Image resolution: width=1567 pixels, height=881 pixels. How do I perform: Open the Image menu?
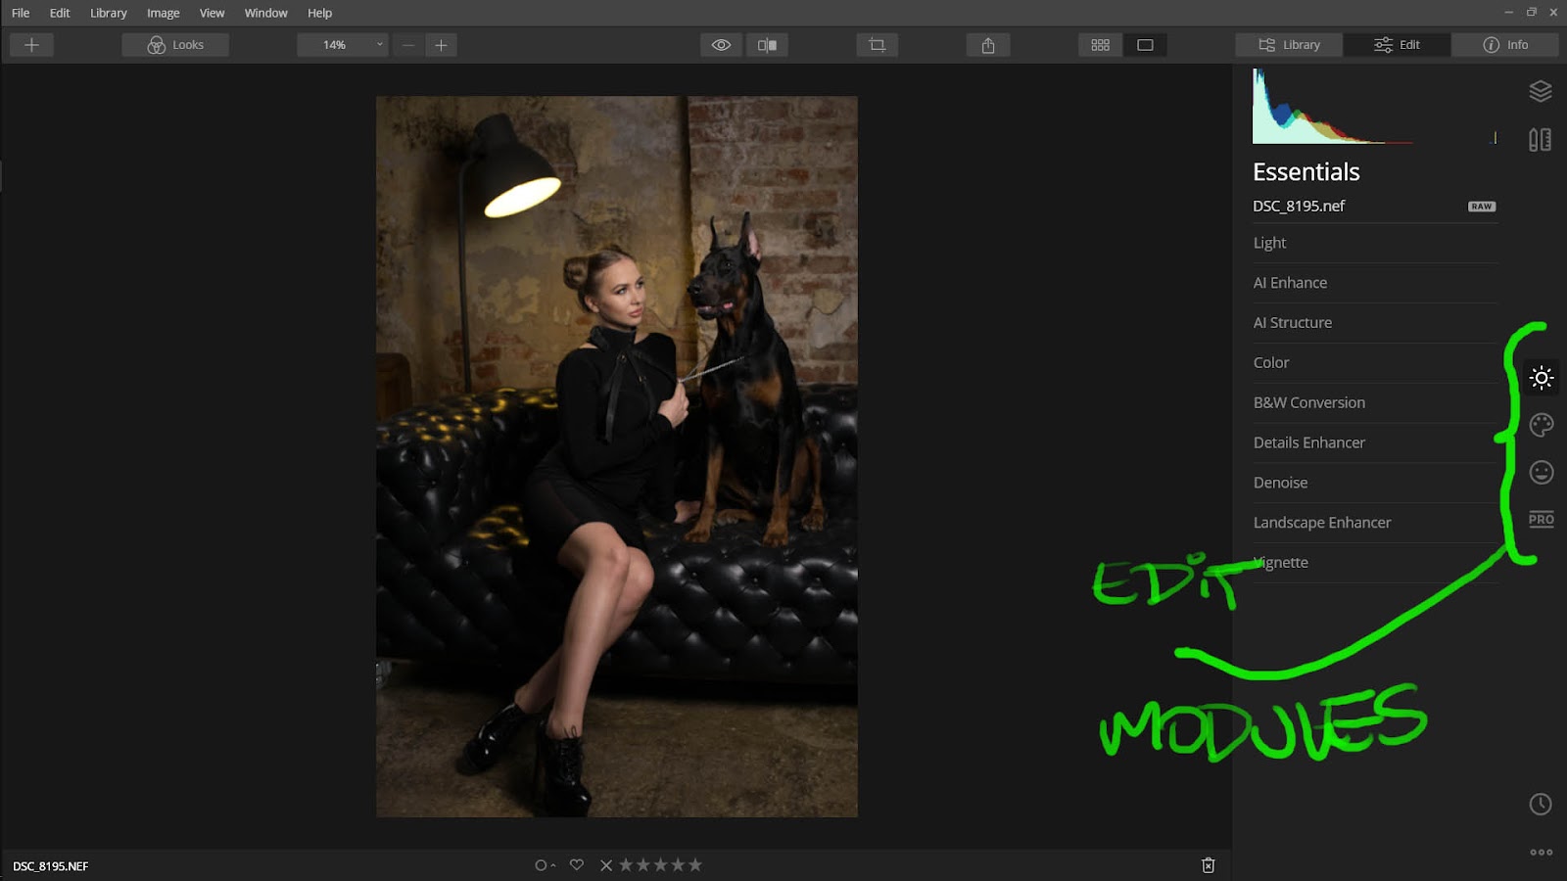click(x=164, y=13)
